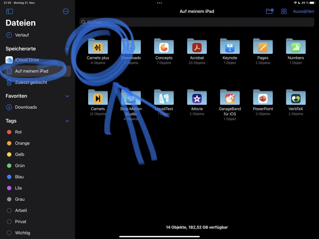Open the Keynote folder
The height and width of the screenshot is (239, 319).
tap(230, 51)
